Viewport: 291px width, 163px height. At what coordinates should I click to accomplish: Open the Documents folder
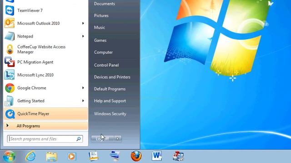pos(105,4)
